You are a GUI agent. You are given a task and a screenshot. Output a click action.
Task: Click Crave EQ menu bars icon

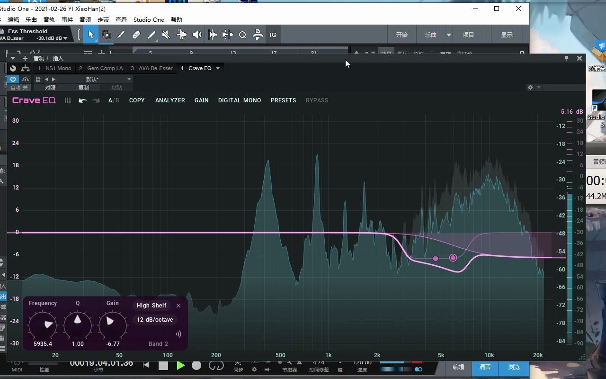click(x=68, y=100)
